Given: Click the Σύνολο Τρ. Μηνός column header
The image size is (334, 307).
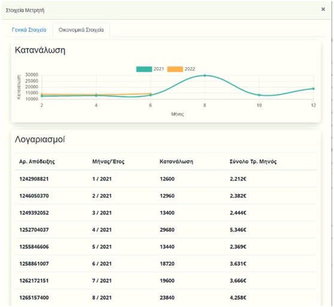Looking at the screenshot, I should (253, 162).
